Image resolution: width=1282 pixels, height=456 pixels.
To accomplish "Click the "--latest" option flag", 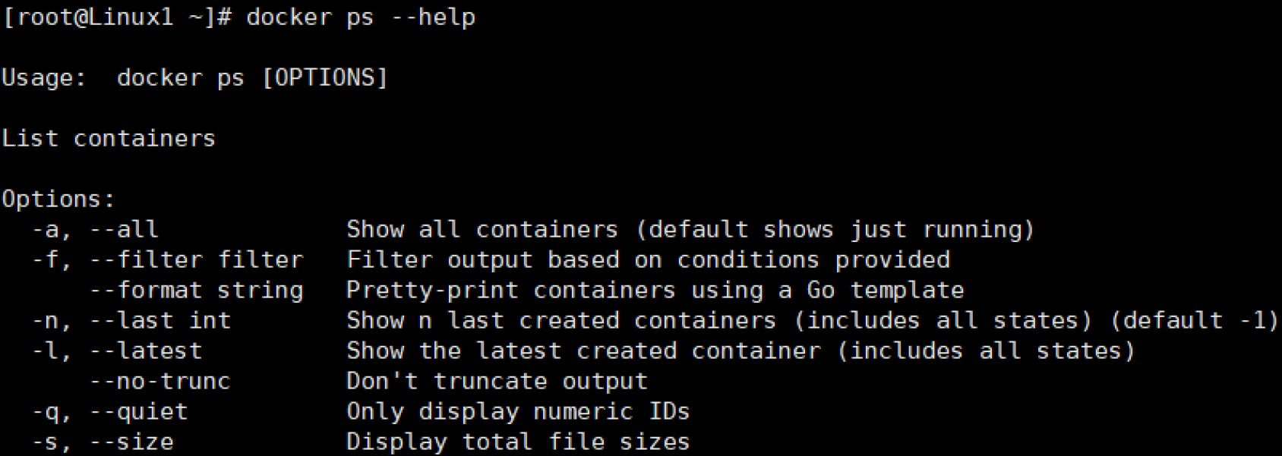I will pyautogui.click(x=146, y=351).
